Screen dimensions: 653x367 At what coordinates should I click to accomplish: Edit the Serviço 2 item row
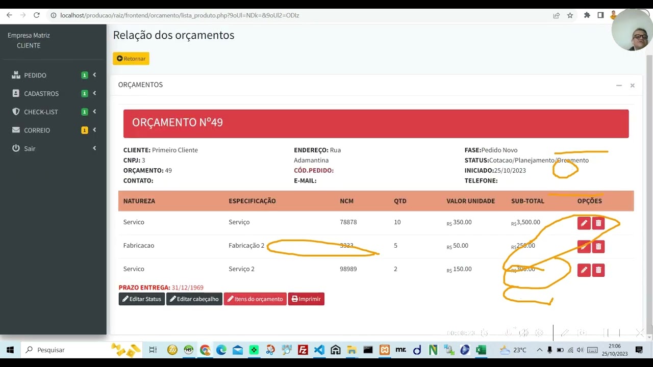click(x=584, y=270)
